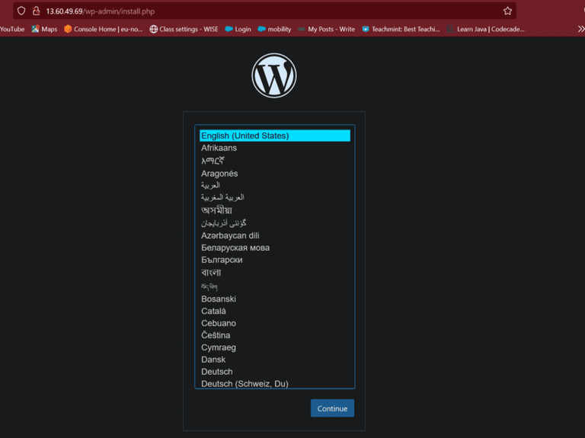Screen dimensions: 585x438
Task: Select Bosanski in the language list
Action: tap(275, 299)
